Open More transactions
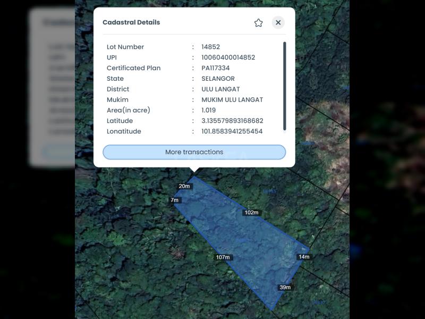This screenshot has width=425, height=319. click(x=194, y=152)
